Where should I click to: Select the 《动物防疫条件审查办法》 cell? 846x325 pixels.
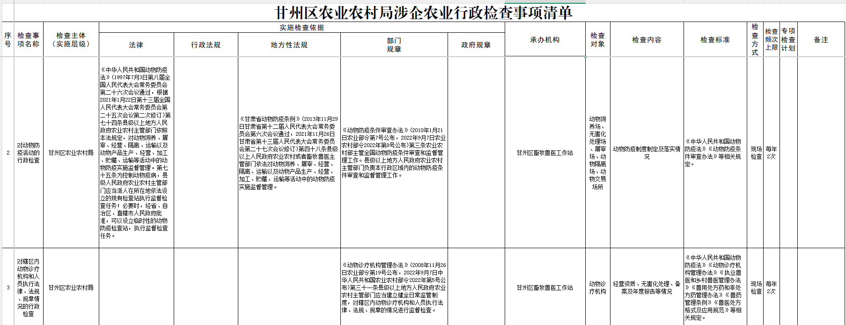click(x=394, y=153)
